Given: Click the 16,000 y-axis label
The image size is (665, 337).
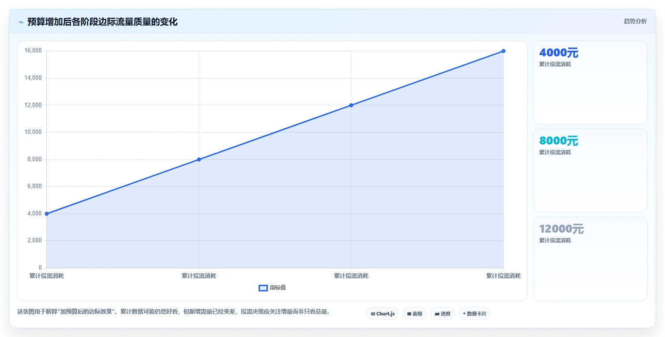Looking at the screenshot, I should (x=33, y=51).
